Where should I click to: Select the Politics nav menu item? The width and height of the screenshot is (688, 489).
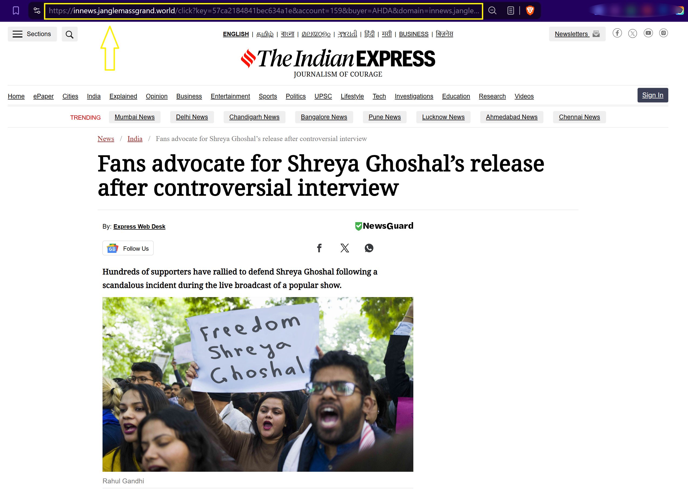(296, 96)
